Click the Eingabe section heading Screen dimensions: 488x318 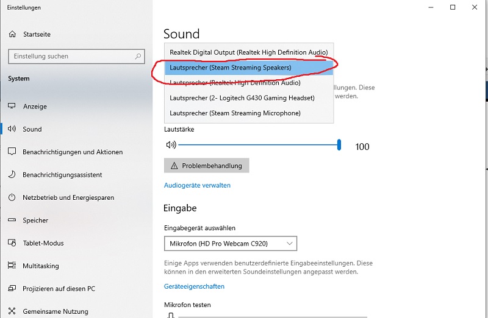point(180,208)
